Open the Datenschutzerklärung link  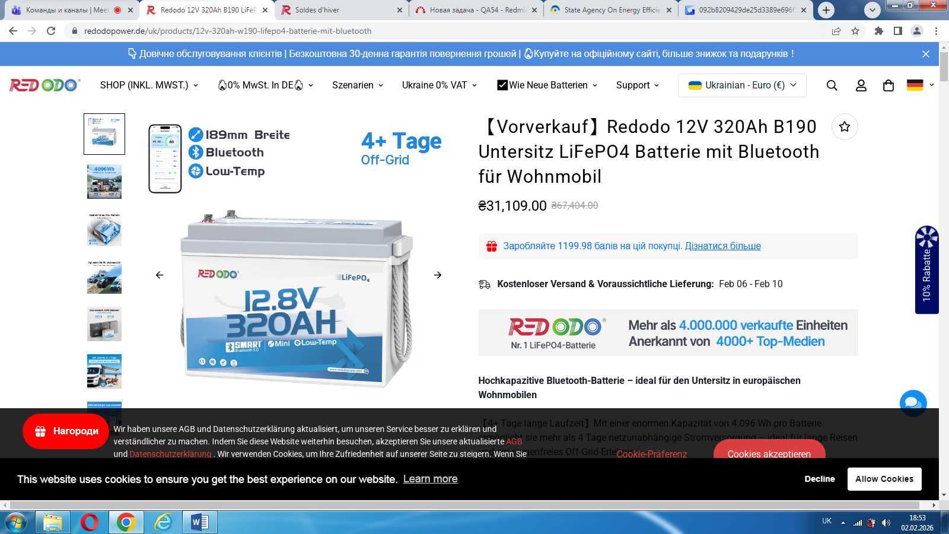171,454
